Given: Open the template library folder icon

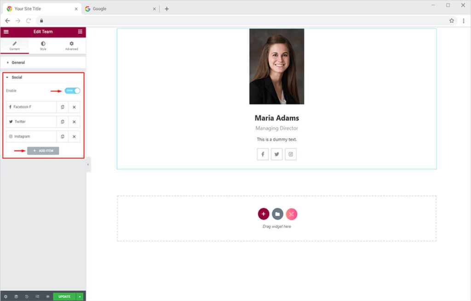Looking at the screenshot, I should point(277,214).
